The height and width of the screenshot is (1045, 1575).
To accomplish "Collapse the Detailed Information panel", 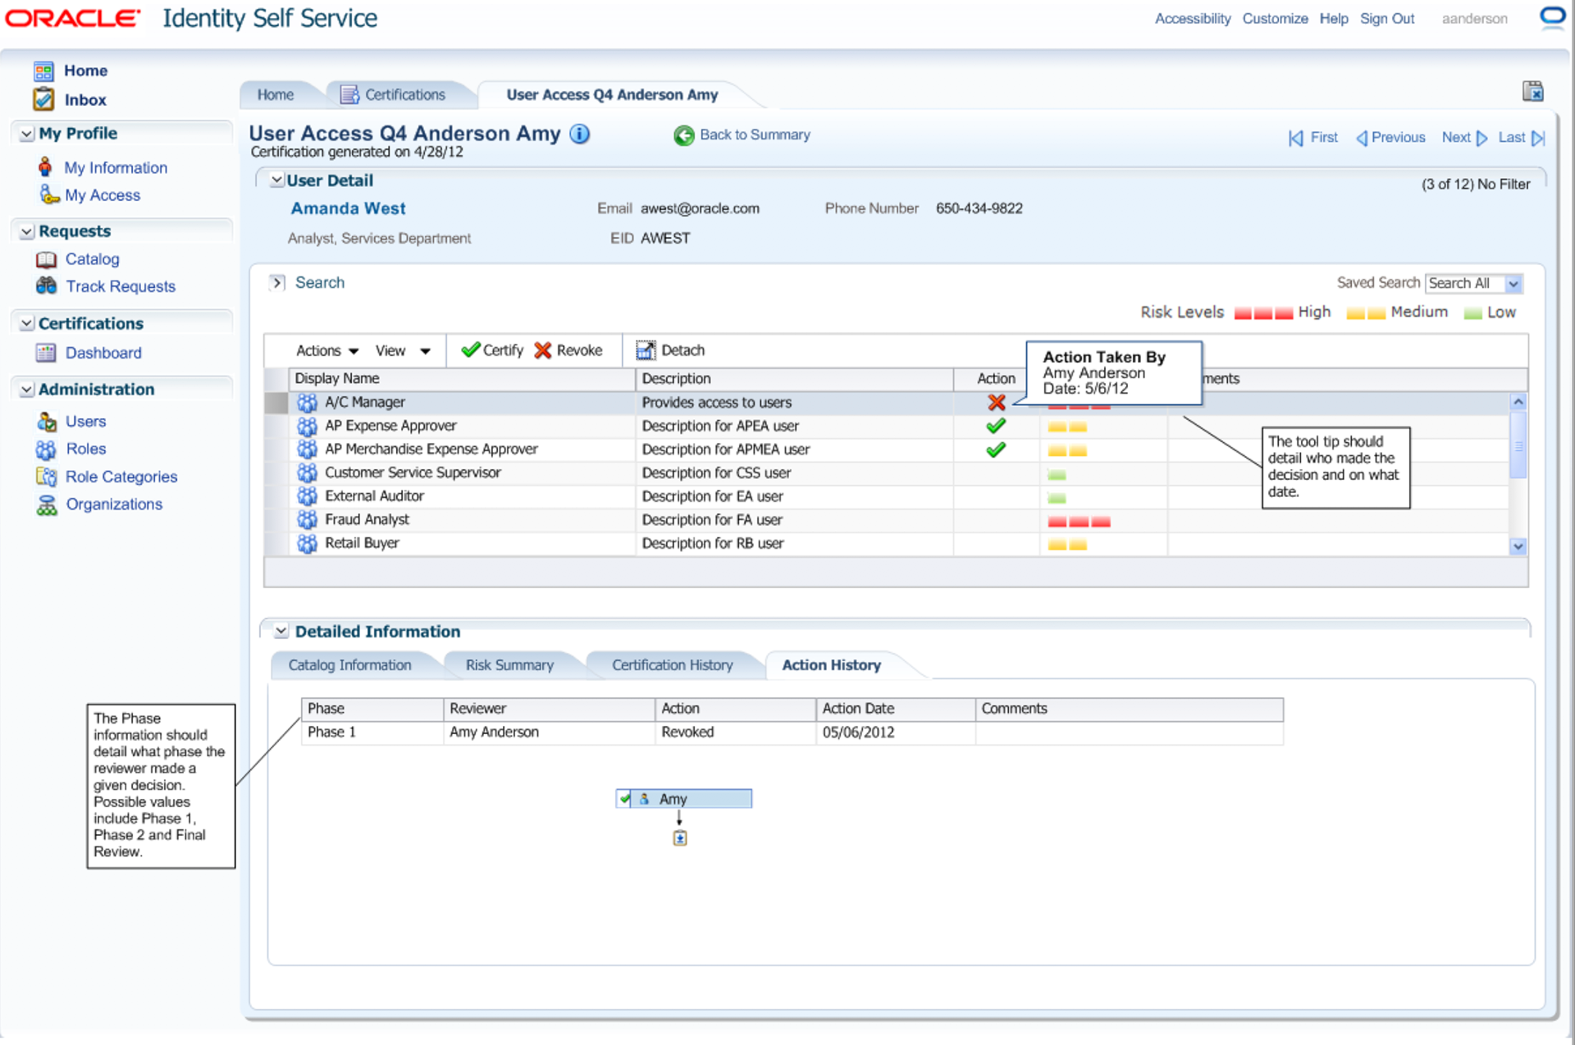I will [281, 632].
